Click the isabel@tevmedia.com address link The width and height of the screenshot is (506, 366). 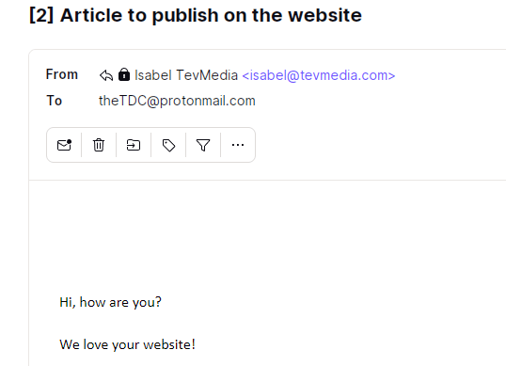pyautogui.click(x=319, y=75)
